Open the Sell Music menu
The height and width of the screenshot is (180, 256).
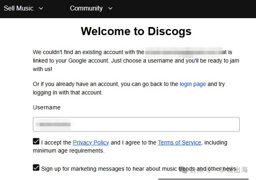(19, 8)
